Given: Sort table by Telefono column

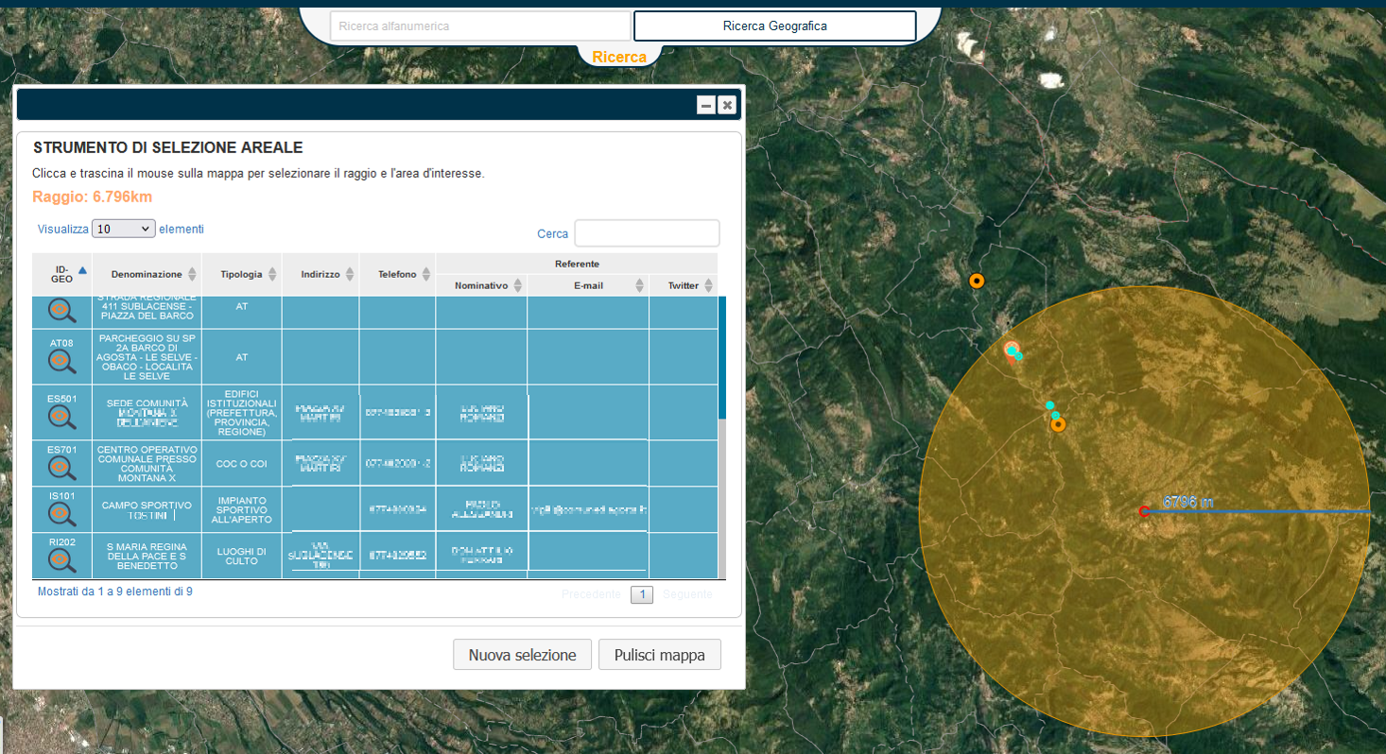Looking at the screenshot, I should (x=397, y=274).
